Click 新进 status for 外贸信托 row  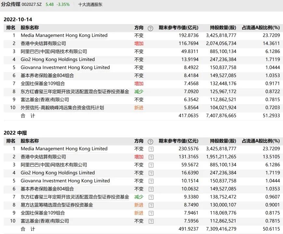click(x=139, y=108)
